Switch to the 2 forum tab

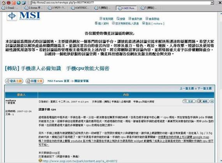[x=33, y=8]
